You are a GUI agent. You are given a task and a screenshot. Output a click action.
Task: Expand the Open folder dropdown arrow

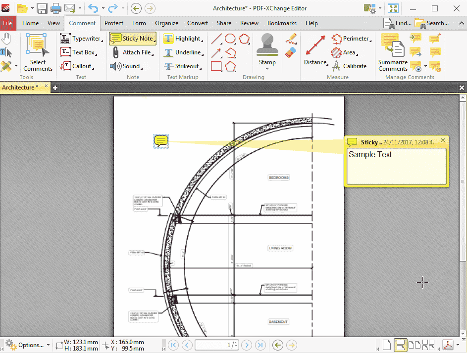coord(32,8)
